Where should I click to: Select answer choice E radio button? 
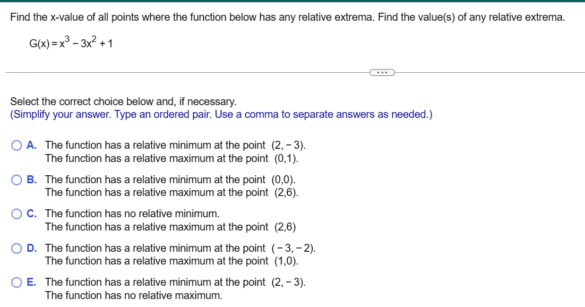click(15, 282)
